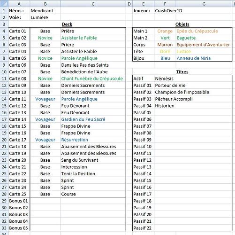The image size is (235, 235).
Task: Select column G header
Action: click(204, 4)
